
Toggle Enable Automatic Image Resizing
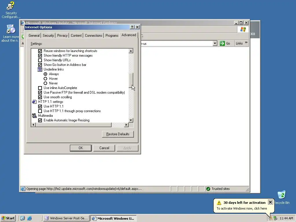(x=40, y=120)
